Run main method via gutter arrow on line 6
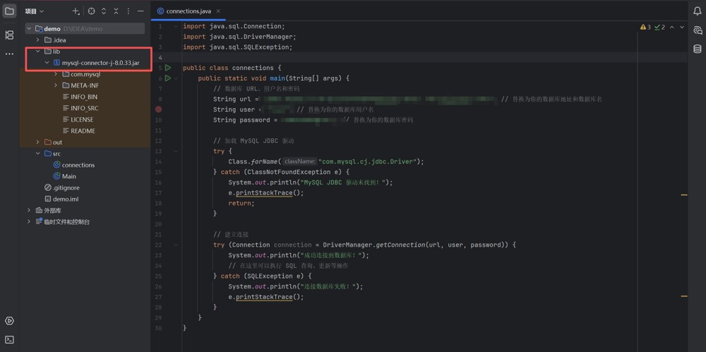This screenshot has width=706, height=352. coord(168,78)
